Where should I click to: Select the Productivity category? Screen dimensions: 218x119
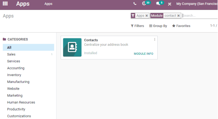[x=28, y=109]
